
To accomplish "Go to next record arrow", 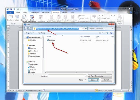I will coord(111,16).
